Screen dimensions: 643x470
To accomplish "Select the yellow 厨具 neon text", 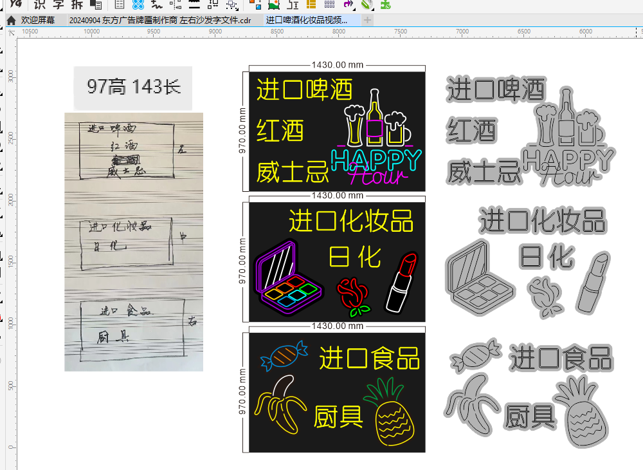I will click(338, 417).
